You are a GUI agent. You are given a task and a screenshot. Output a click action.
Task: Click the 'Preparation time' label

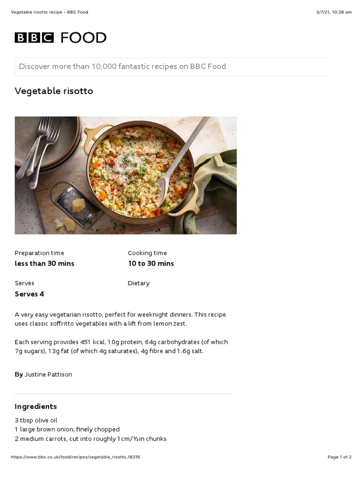(x=39, y=253)
